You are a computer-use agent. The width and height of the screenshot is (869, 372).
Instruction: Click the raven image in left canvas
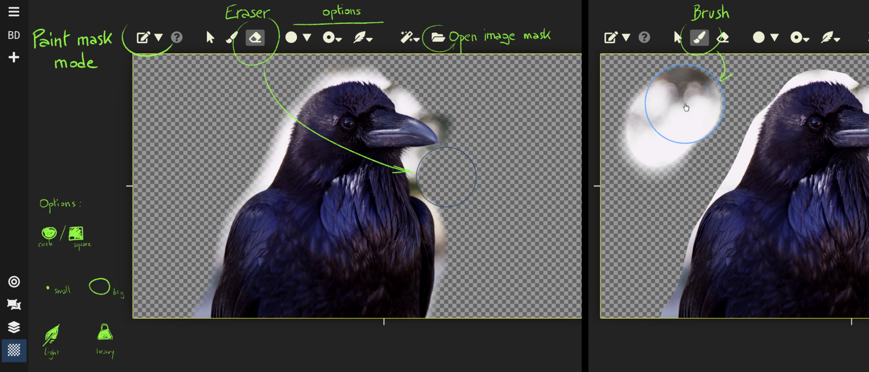click(331, 207)
